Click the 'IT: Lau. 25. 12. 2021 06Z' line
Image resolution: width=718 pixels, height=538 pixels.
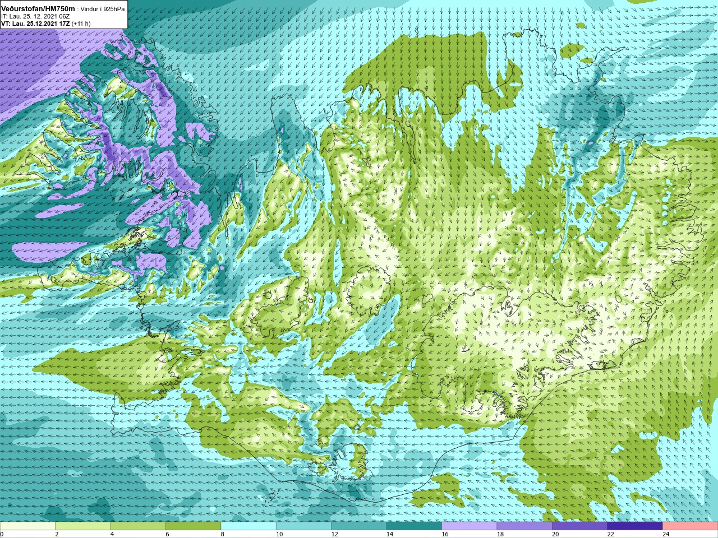[35, 16]
